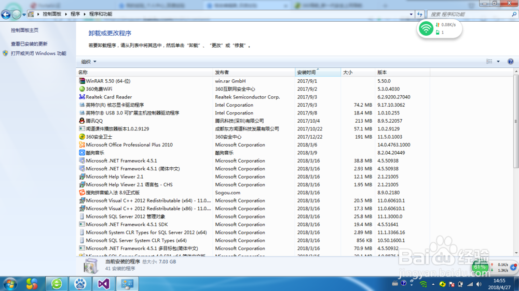Refresh the address bar
The image size is (519, 291).
click(420, 14)
